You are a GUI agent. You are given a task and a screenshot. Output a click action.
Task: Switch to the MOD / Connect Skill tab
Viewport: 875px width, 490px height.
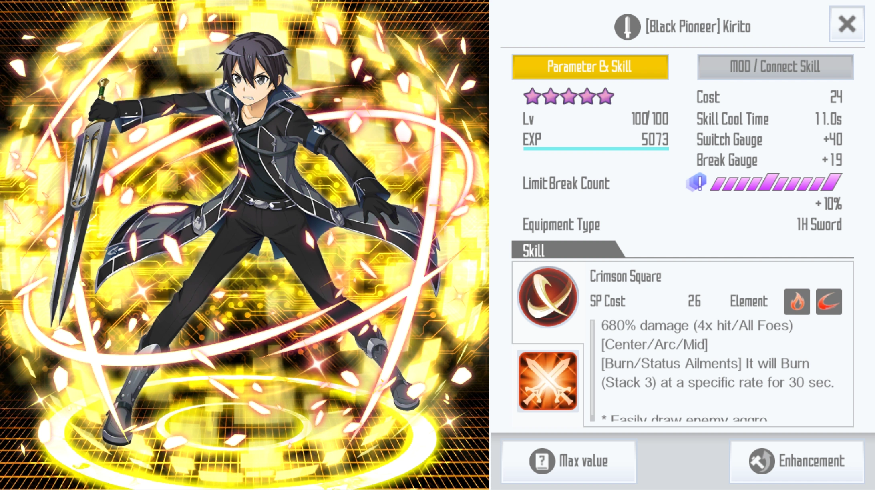click(x=775, y=67)
